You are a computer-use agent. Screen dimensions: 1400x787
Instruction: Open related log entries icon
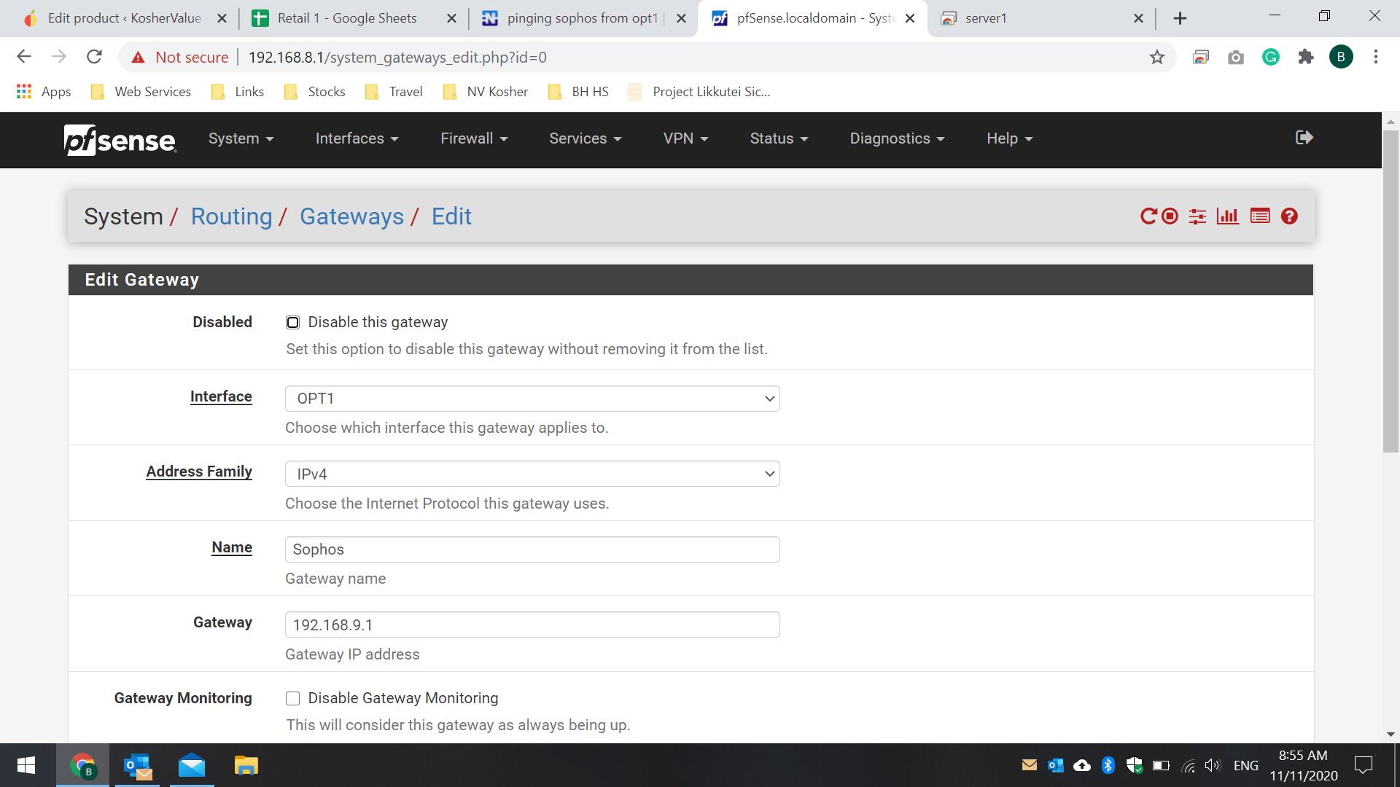click(1260, 216)
